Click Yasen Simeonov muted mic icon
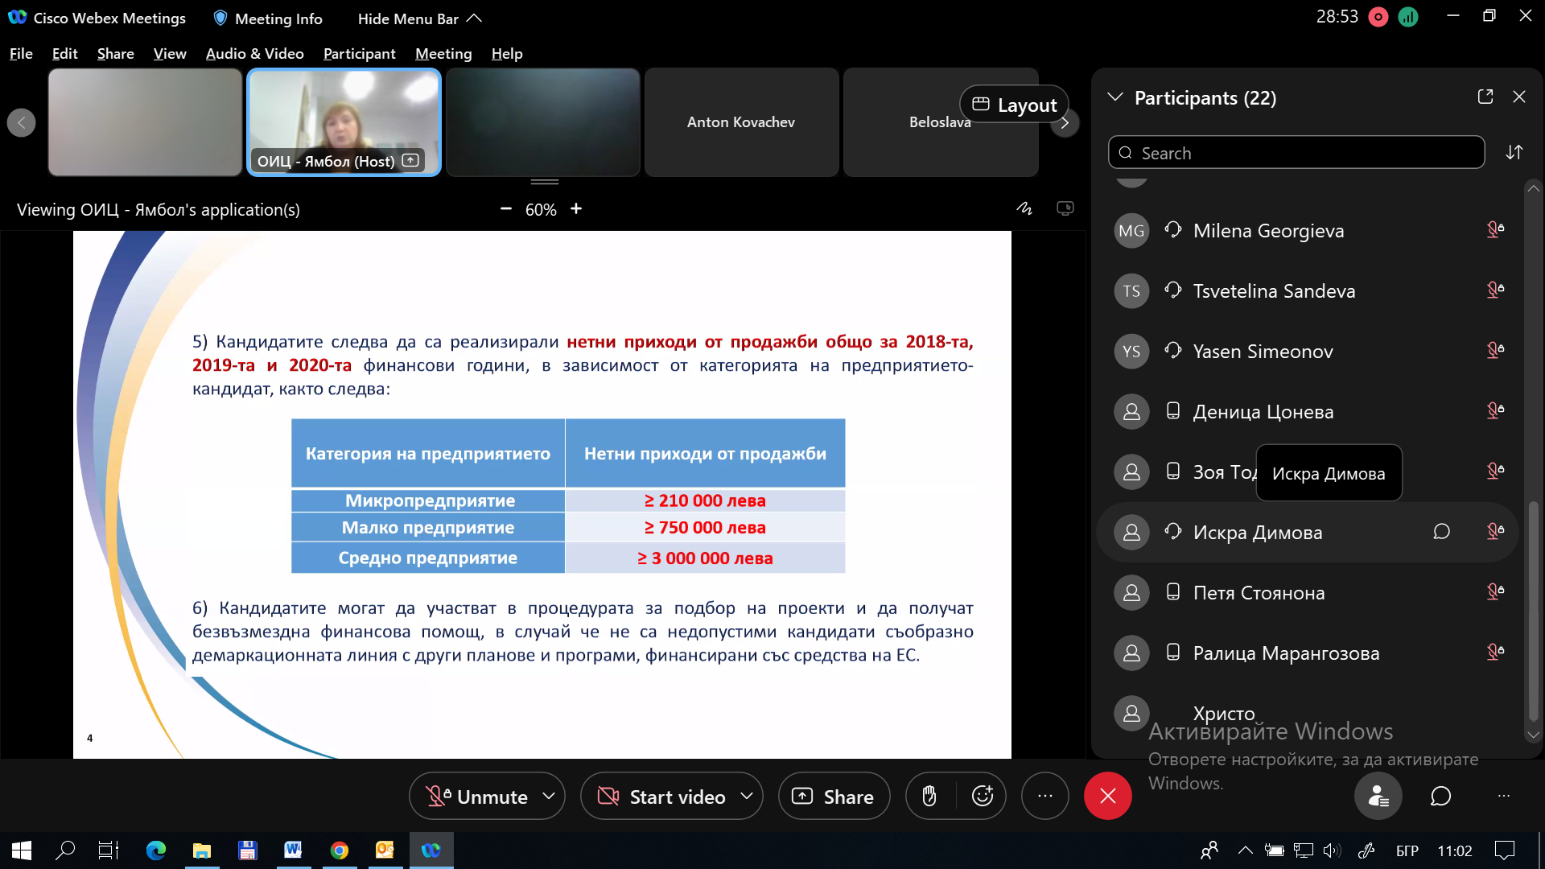Screen dimensions: 1545x869 click(x=1495, y=351)
